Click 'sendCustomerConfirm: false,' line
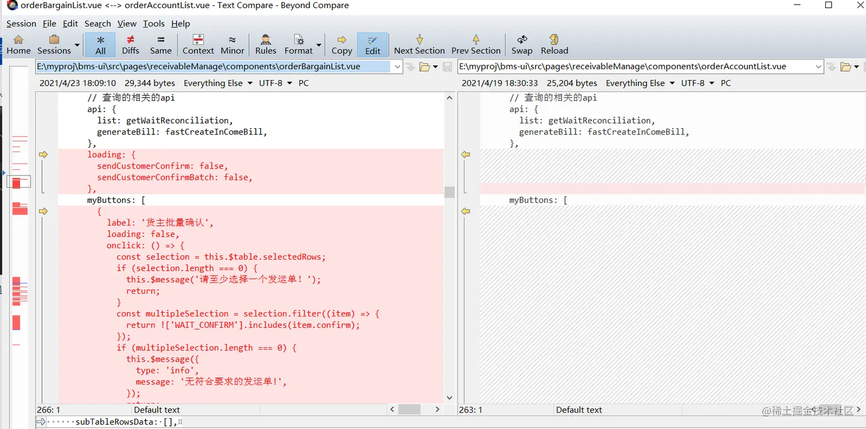 point(162,166)
